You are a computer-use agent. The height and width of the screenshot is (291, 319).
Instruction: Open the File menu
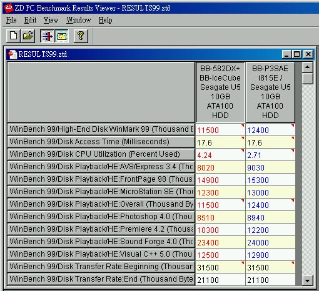11,20
